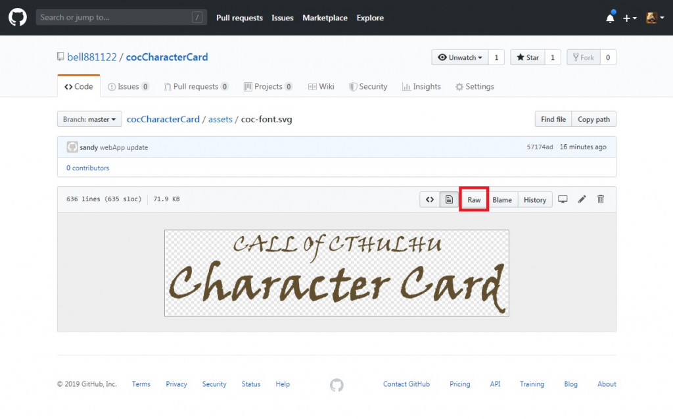The image size is (673, 419).
Task: Open About footer link
Action: pos(607,383)
